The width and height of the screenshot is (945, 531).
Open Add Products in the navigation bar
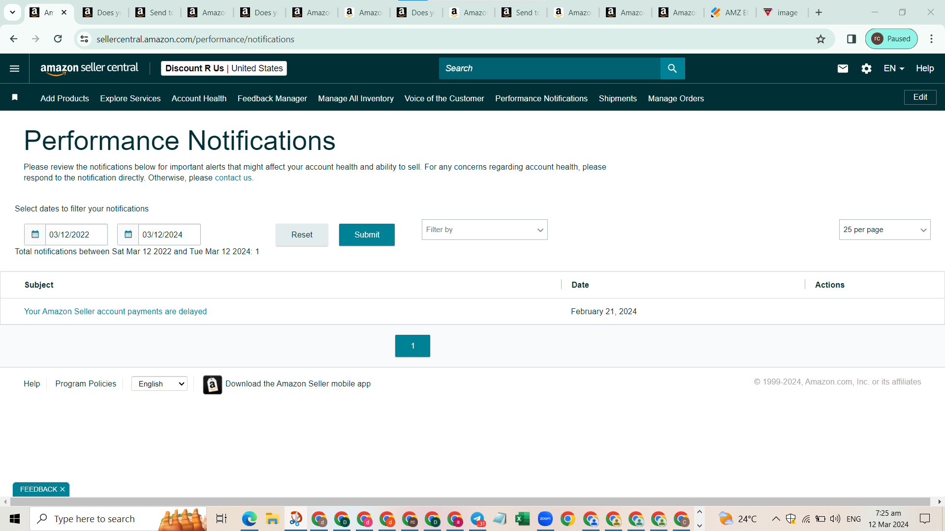point(64,98)
